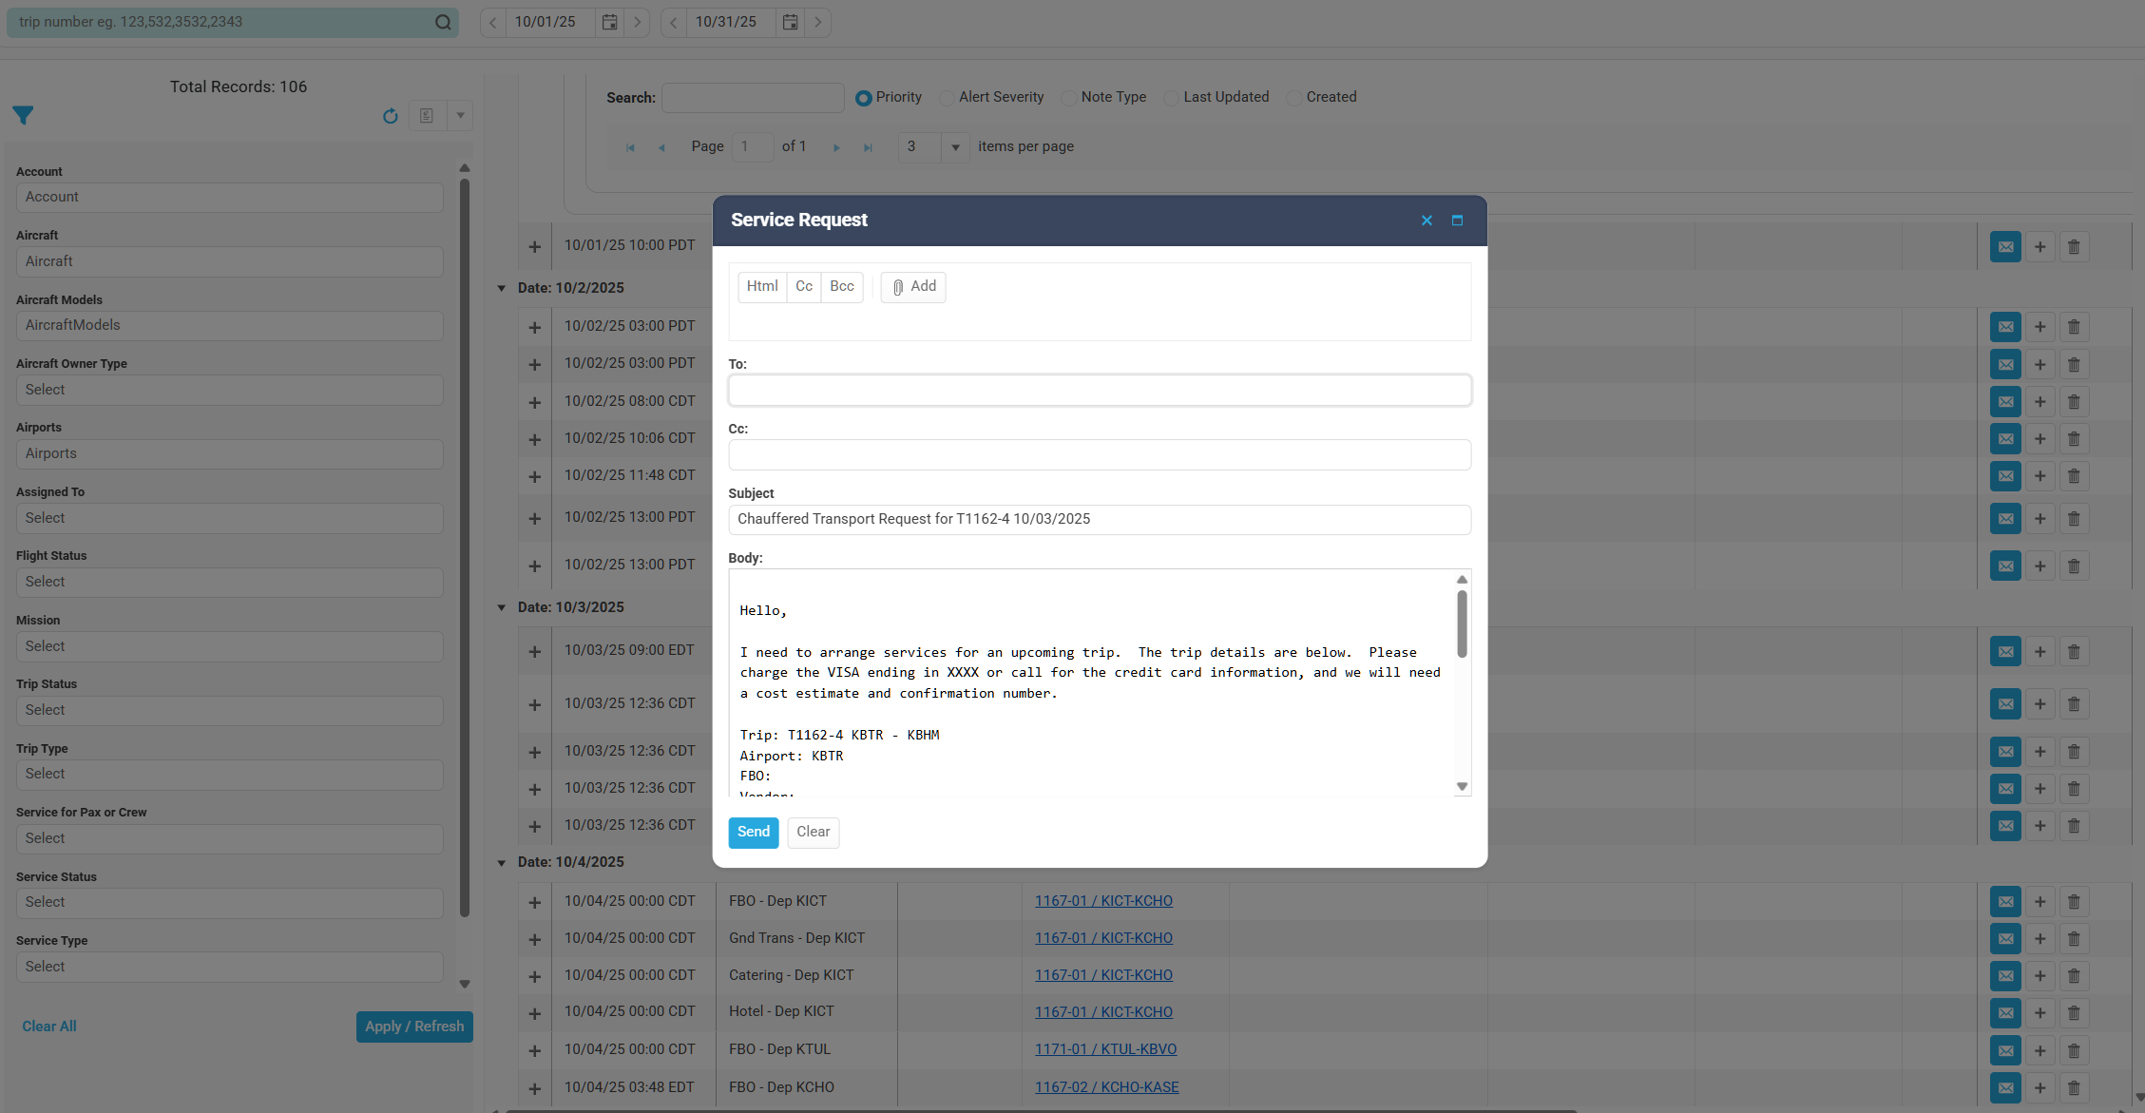Open the Service Type select dropdown
Screen dimensions: 2145x1113
(x=229, y=967)
